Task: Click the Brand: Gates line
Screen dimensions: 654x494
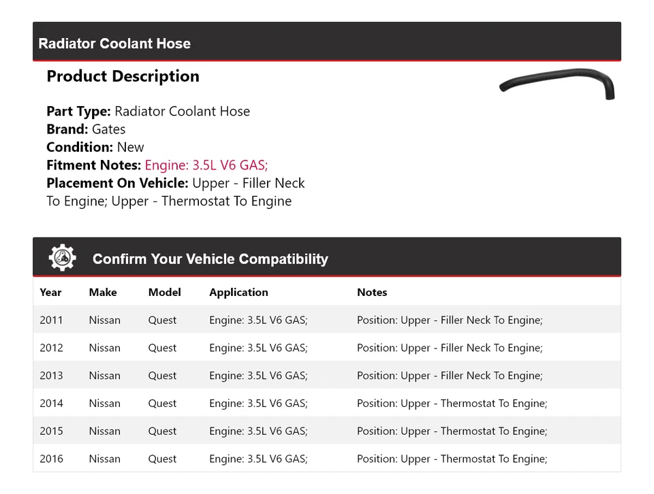Action: click(x=86, y=129)
